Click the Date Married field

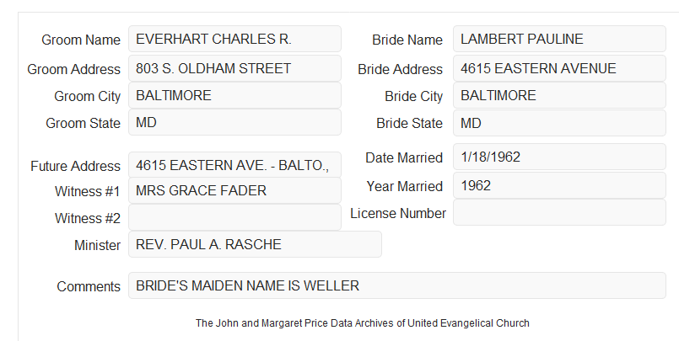point(559,157)
